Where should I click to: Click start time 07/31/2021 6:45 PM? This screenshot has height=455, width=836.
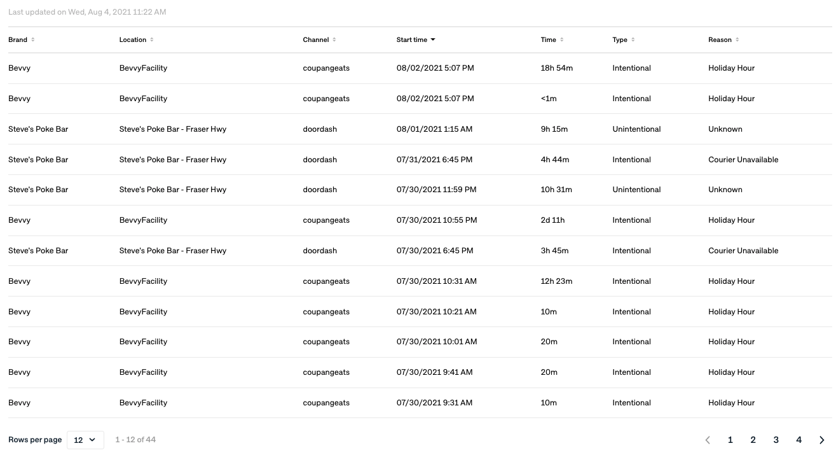tap(435, 160)
